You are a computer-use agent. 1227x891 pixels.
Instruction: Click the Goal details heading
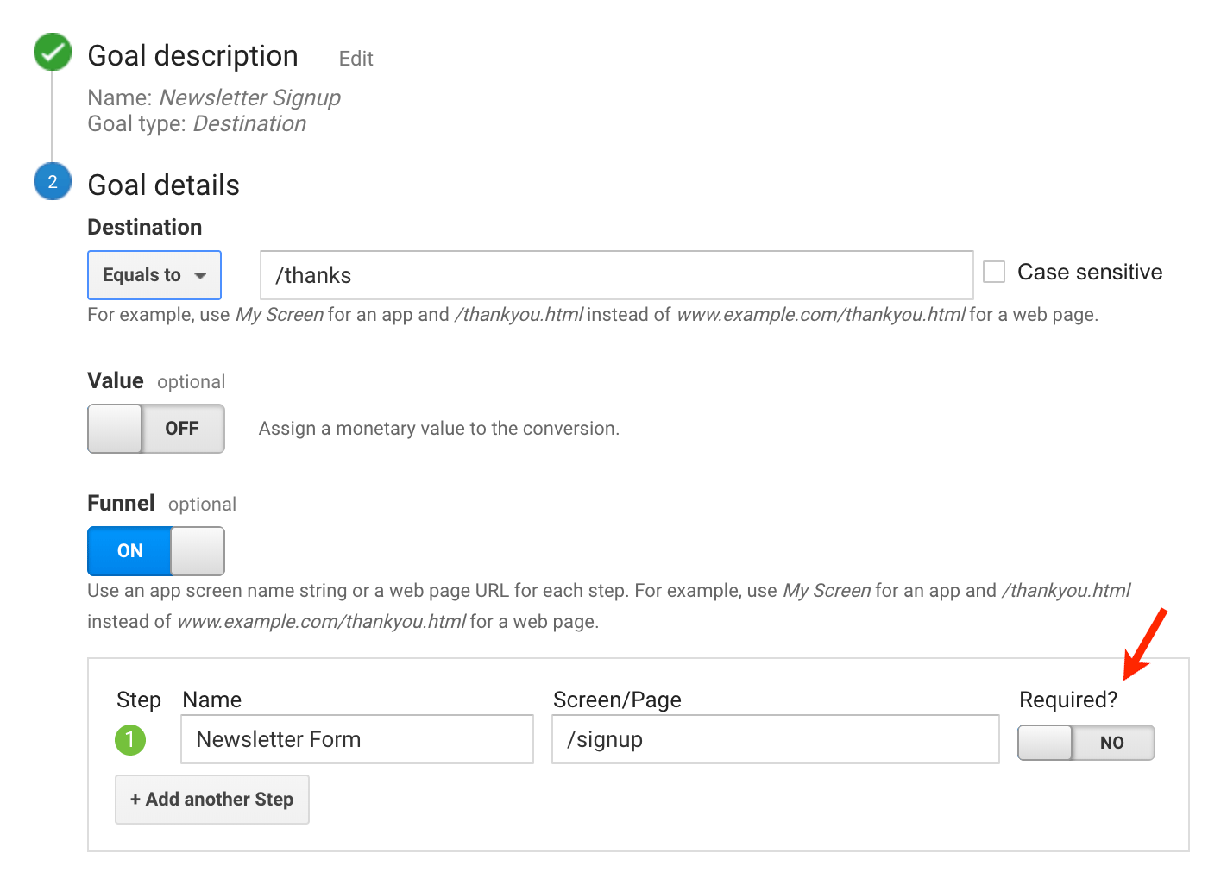(163, 184)
